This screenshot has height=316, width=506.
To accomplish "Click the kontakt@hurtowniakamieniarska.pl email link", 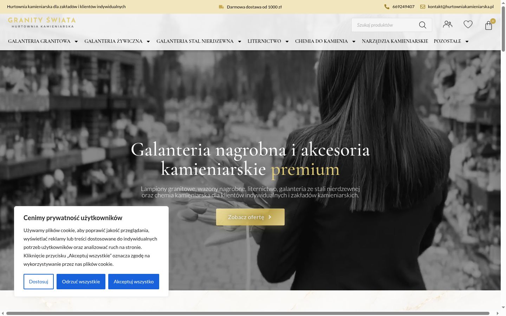I will coord(461,7).
